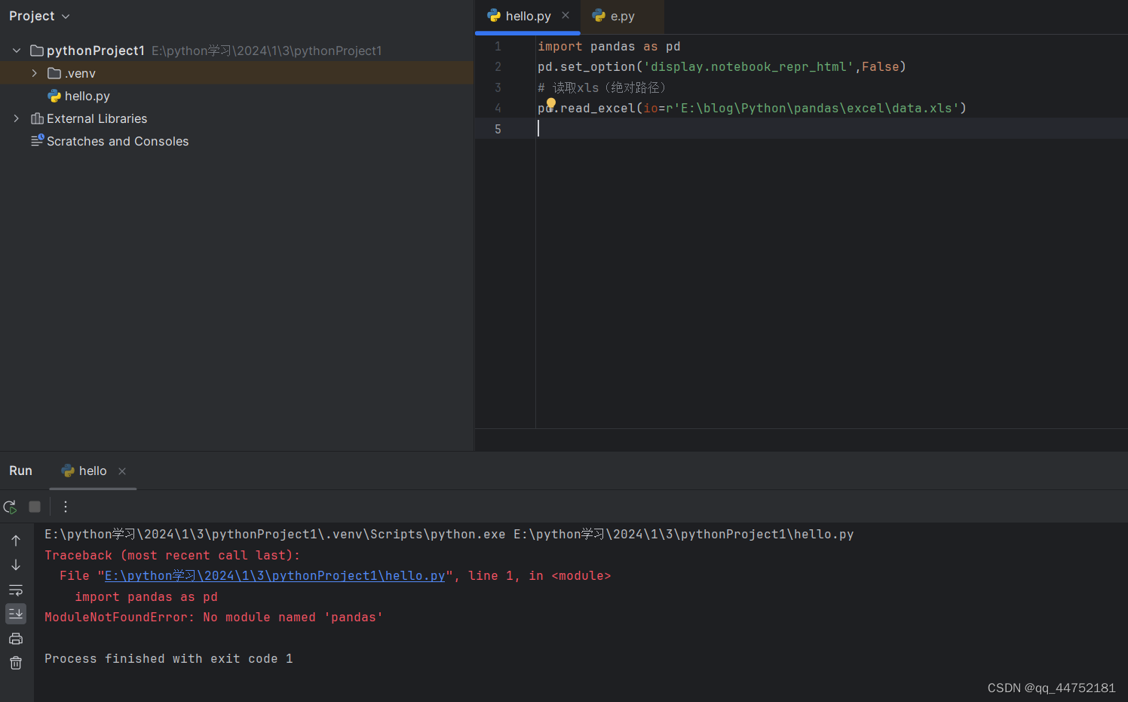
Task: Click the Rerun 'hello' icon
Action: 10,507
